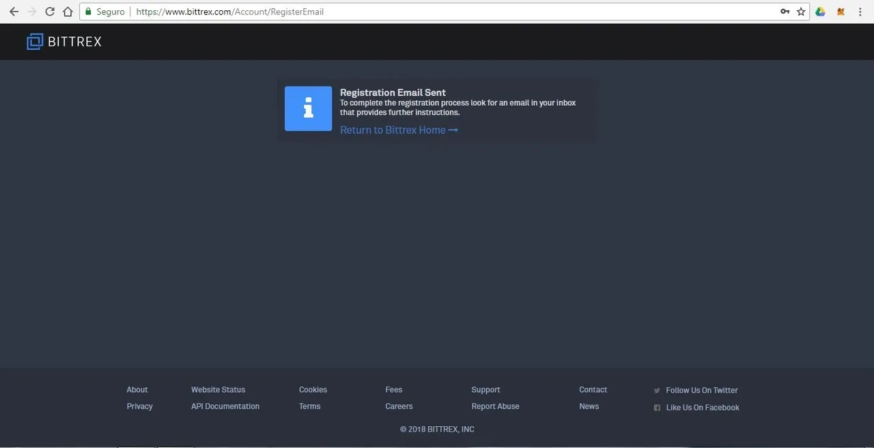
Task: Click the Facebook icon in footer
Action: point(657,408)
